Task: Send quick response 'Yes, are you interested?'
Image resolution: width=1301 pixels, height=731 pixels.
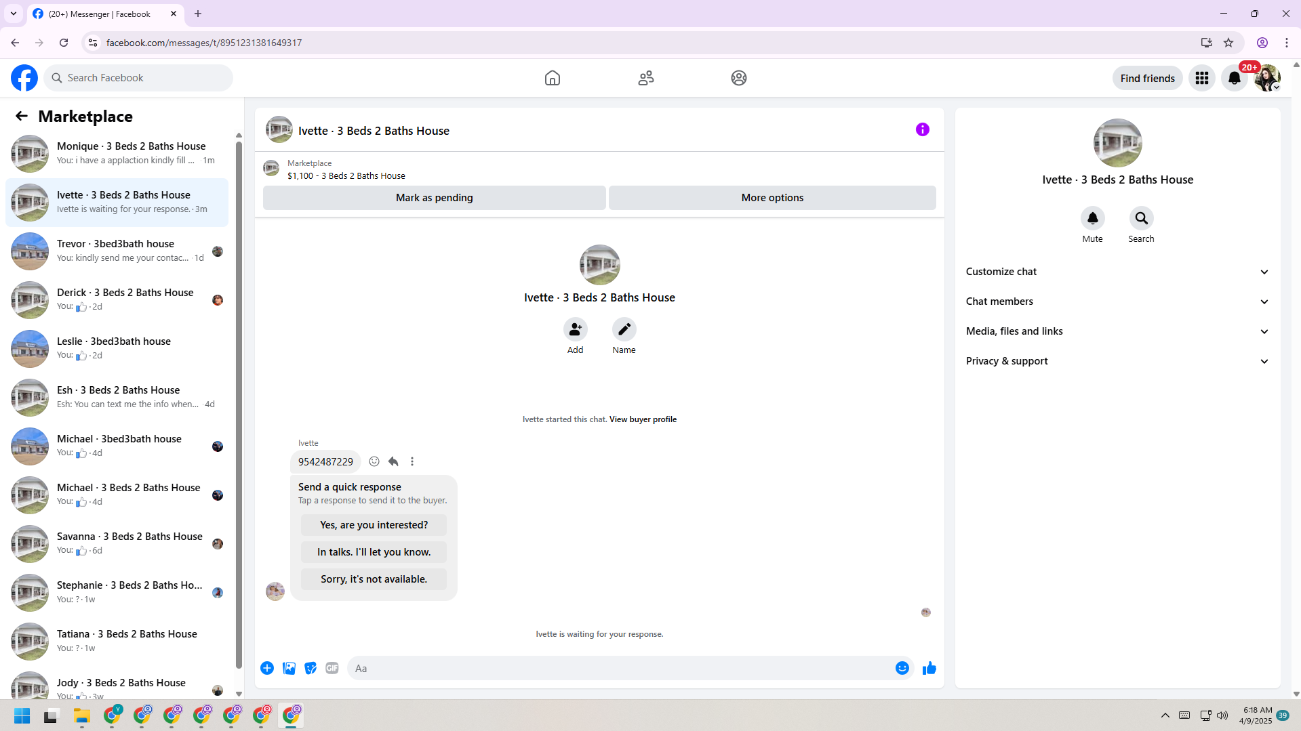Action: 374,525
